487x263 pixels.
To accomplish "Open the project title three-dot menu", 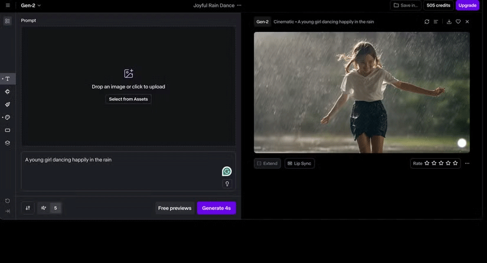I will (x=239, y=5).
